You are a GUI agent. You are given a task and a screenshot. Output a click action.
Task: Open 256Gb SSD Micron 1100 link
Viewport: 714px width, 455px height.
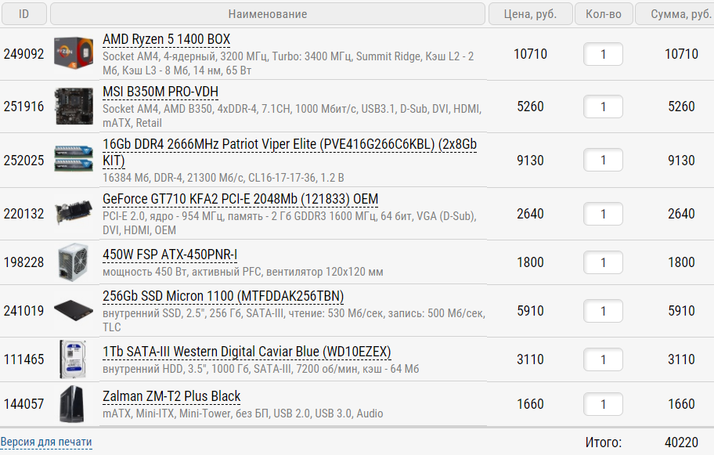(223, 297)
